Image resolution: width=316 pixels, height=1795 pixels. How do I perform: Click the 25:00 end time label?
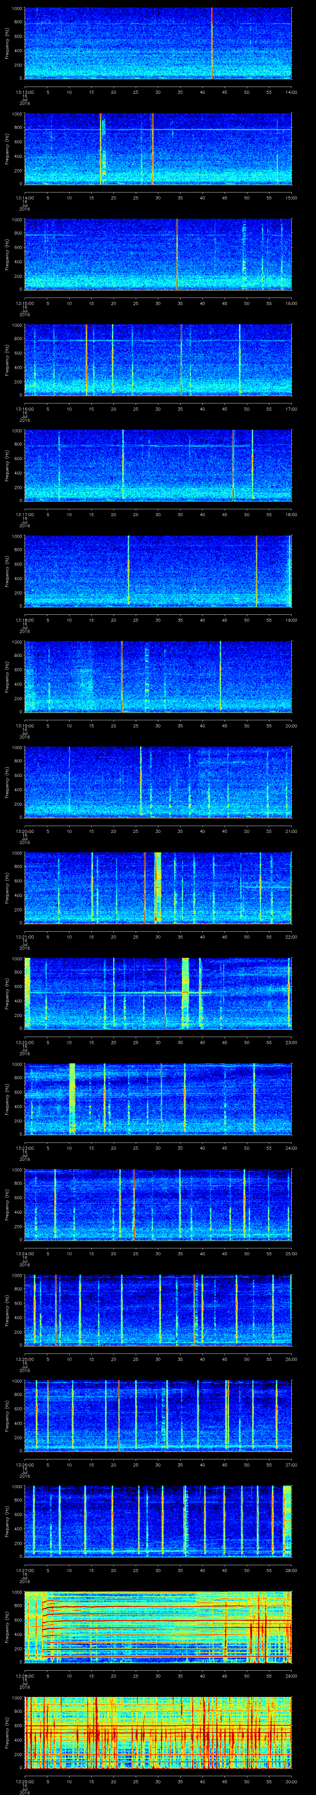(291, 1254)
